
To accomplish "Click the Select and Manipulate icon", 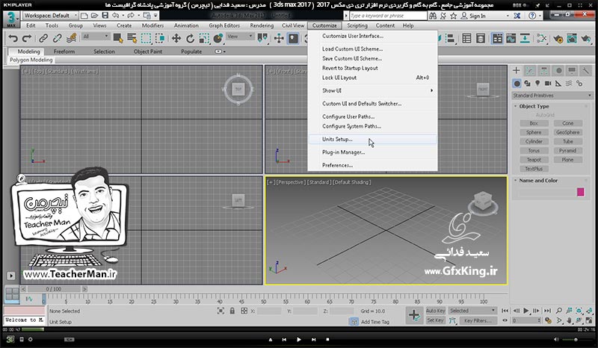I will point(279,39).
